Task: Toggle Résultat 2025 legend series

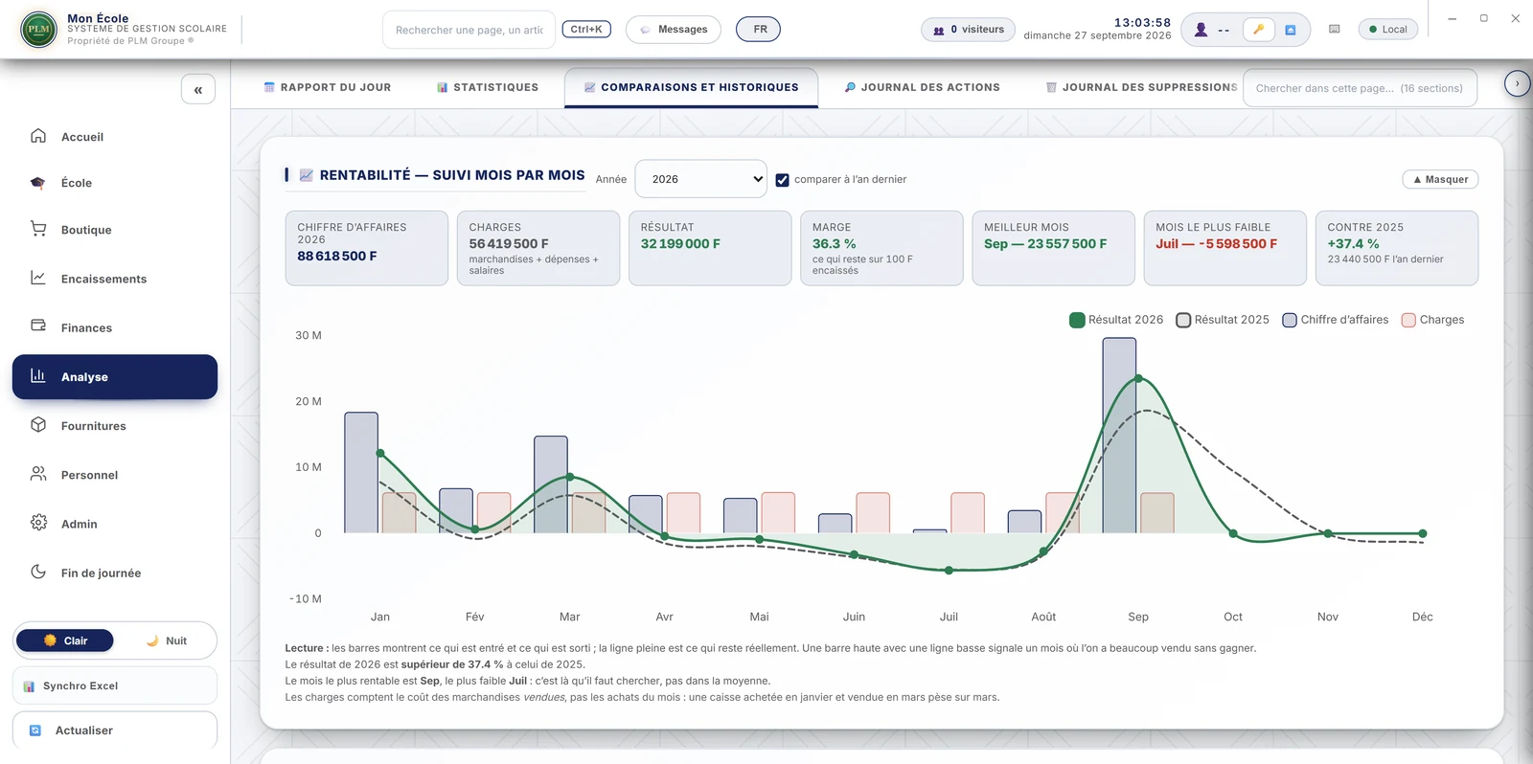Action: click(1223, 320)
